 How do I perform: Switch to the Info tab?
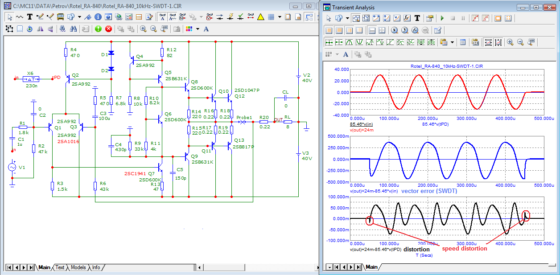coord(96,267)
